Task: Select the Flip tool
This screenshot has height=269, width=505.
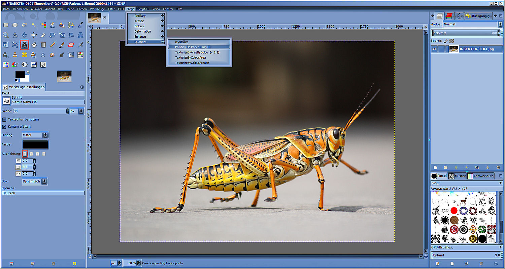Action: point(6,44)
